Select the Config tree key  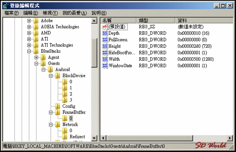point(69,106)
